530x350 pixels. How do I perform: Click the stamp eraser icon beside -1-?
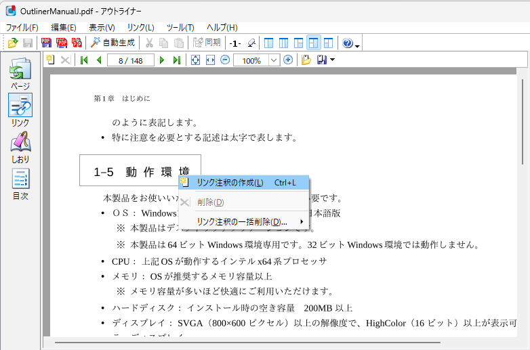pyautogui.click(x=251, y=43)
